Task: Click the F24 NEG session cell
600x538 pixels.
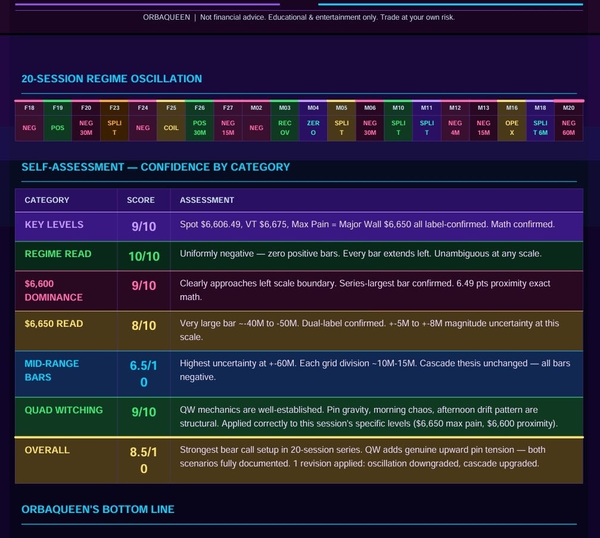Action: (x=143, y=120)
